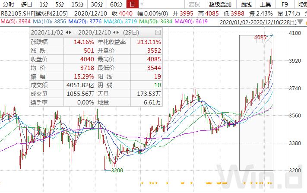
Task: Click the 4100 label on the price axis
Action: click(295, 33)
